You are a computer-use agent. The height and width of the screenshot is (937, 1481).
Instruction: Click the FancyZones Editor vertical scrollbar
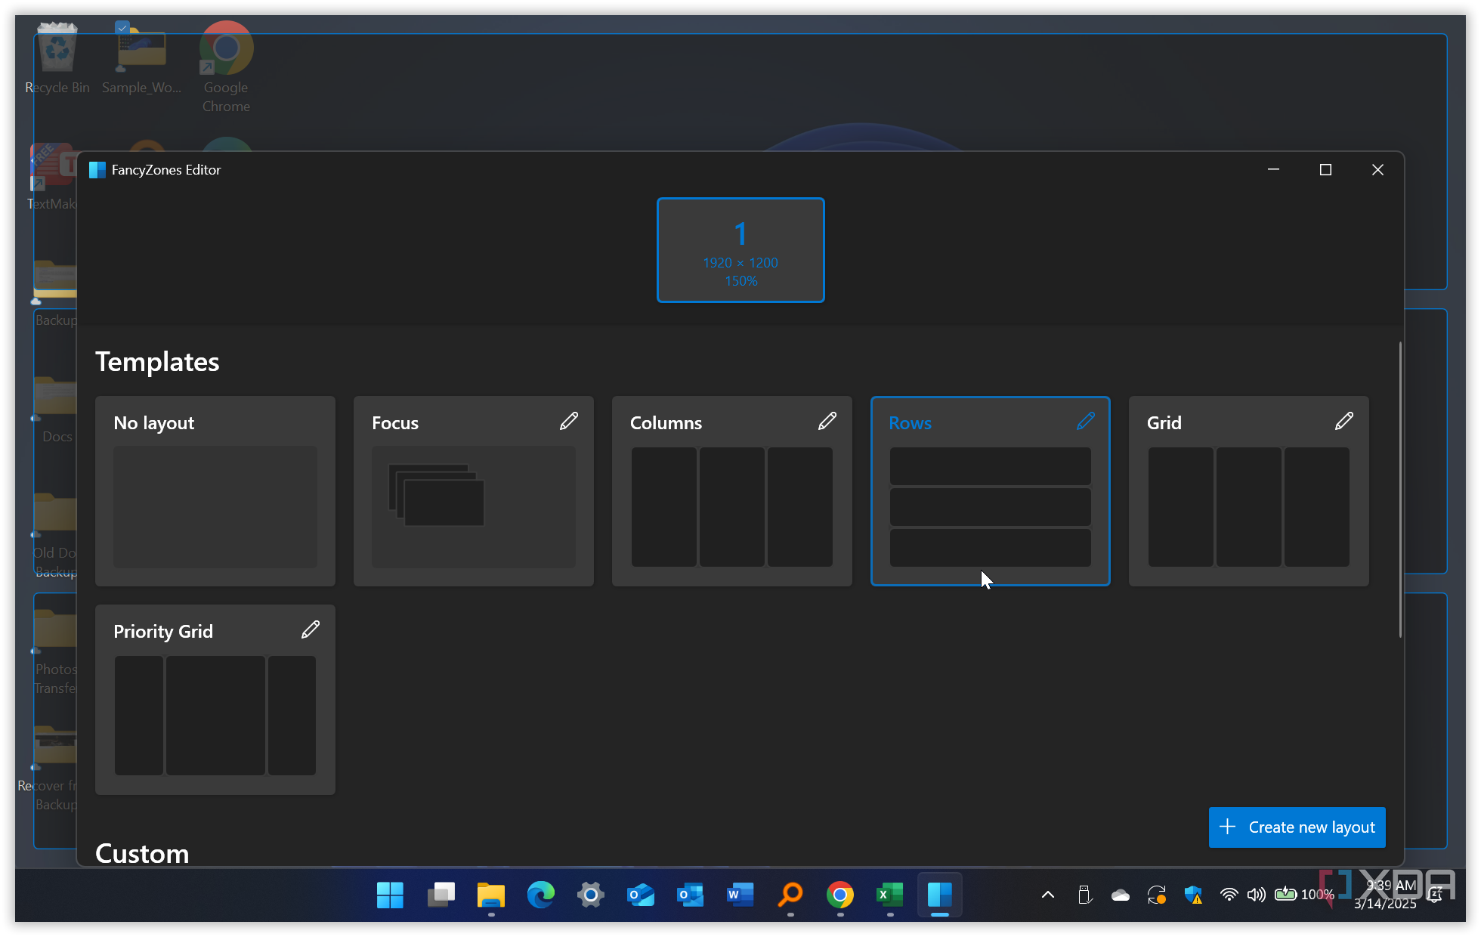click(x=1400, y=490)
